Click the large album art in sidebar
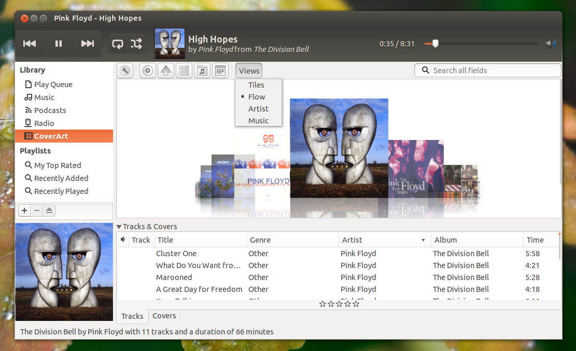 click(x=64, y=272)
